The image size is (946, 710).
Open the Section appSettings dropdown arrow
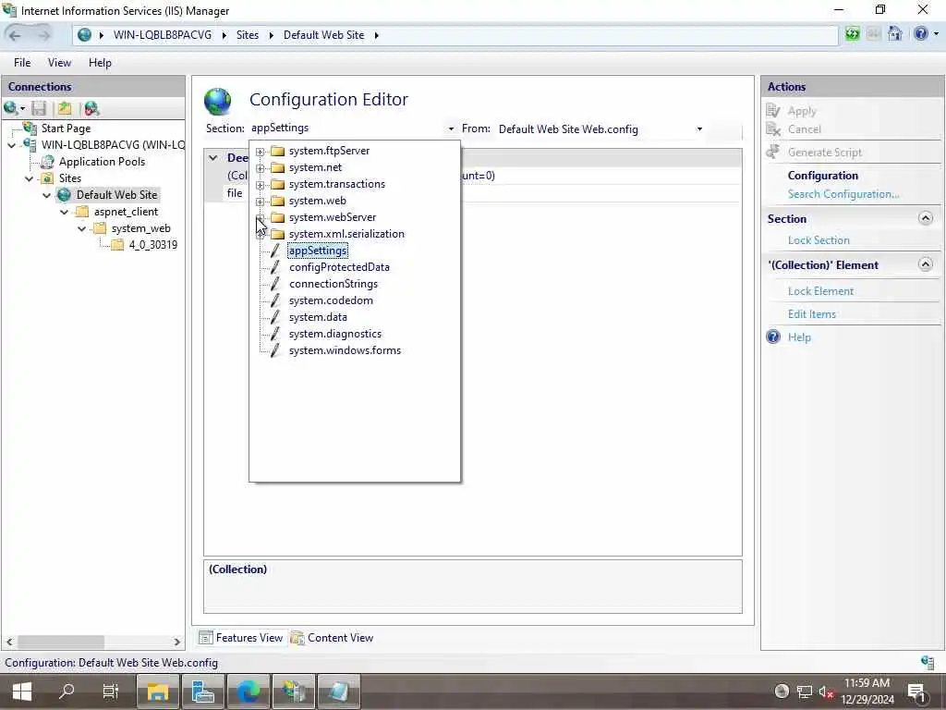click(451, 129)
